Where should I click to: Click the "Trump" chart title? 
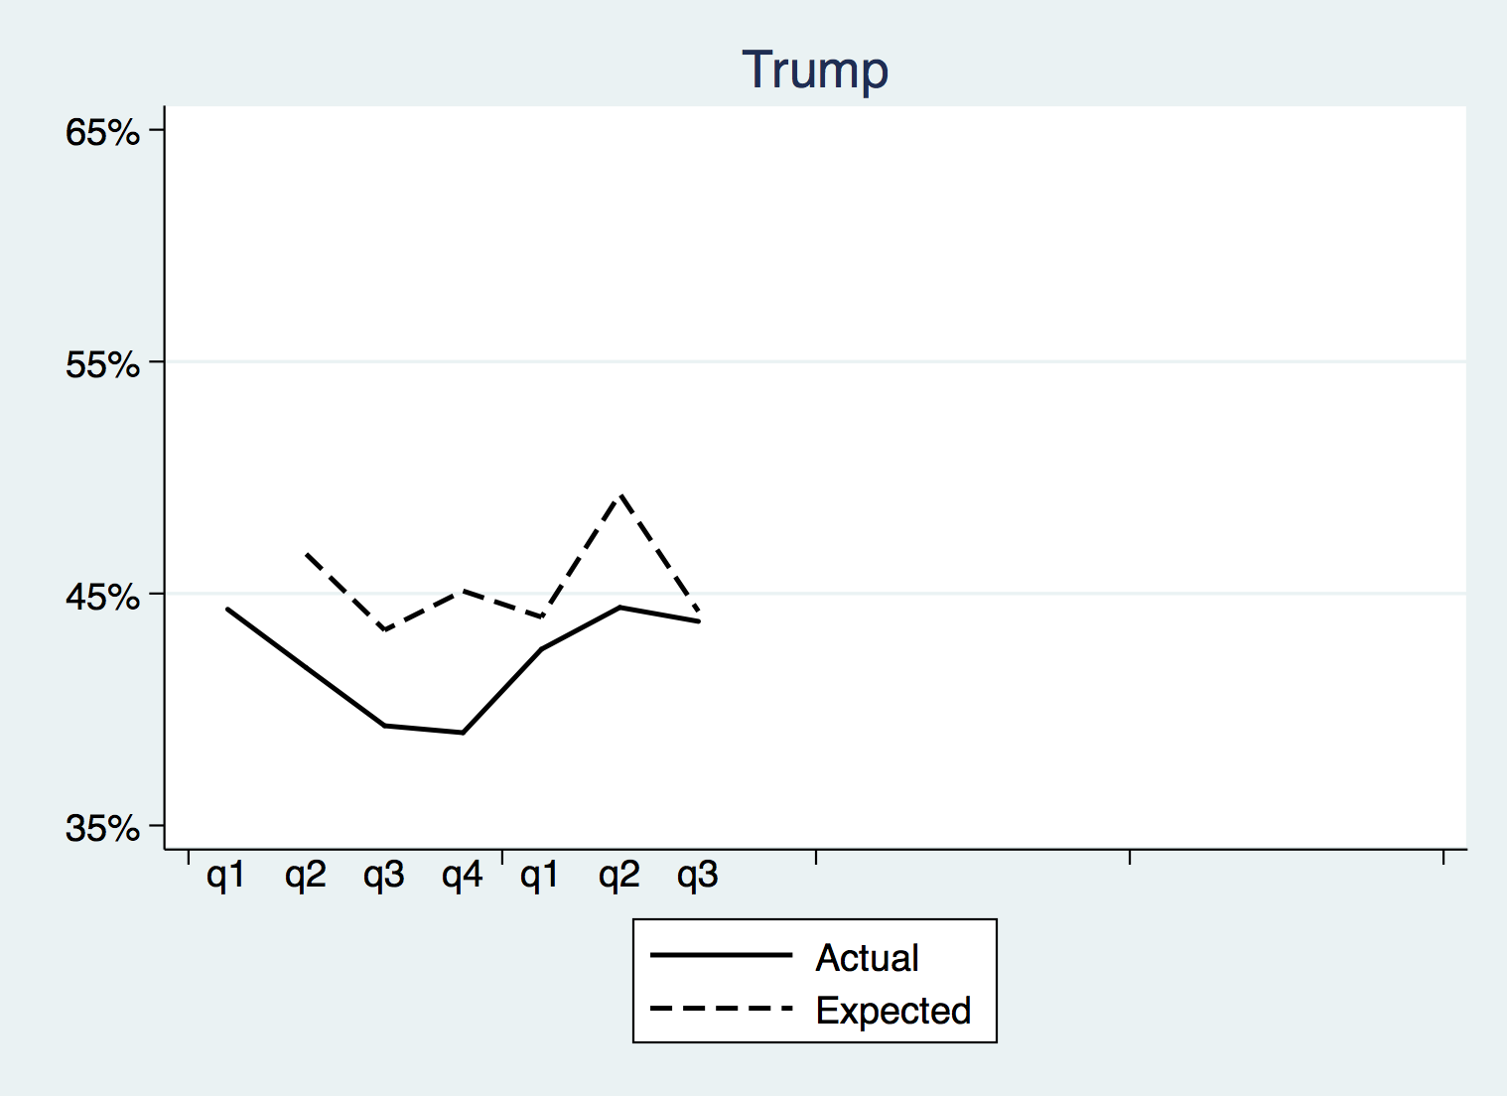(x=815, y=70)
